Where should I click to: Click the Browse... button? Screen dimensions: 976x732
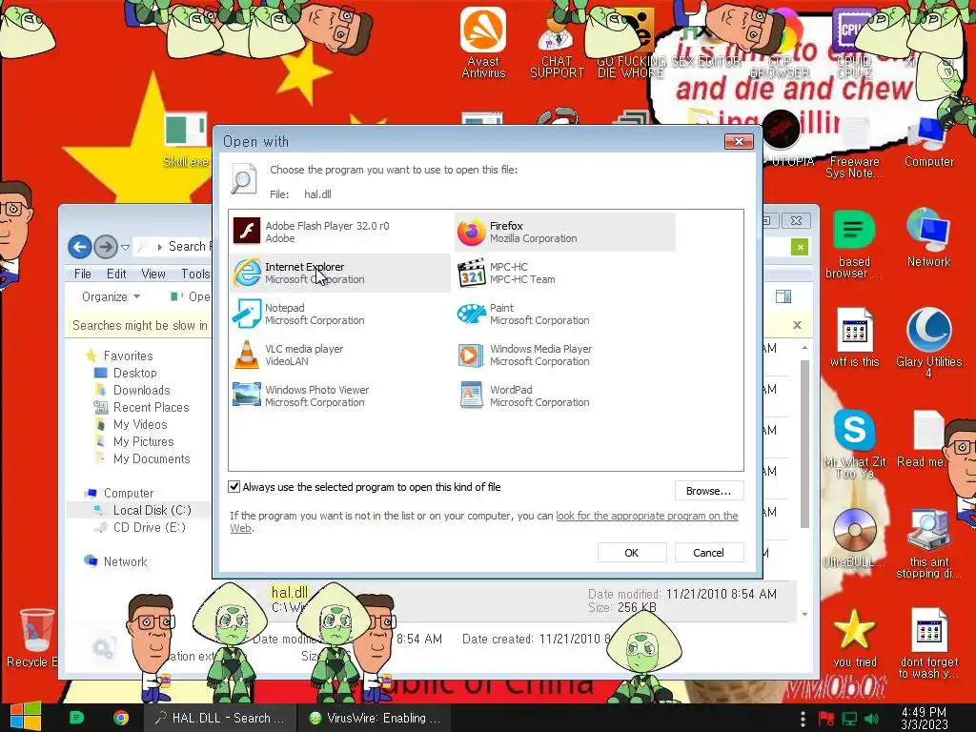[x=709, y=491]
